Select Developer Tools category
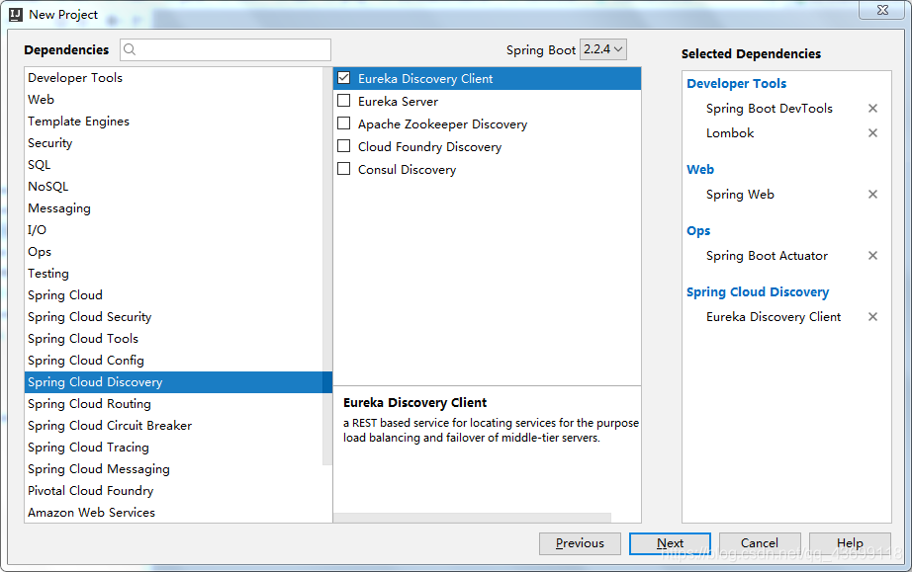Viewport: 912px width, 572px height. point(174,78)
